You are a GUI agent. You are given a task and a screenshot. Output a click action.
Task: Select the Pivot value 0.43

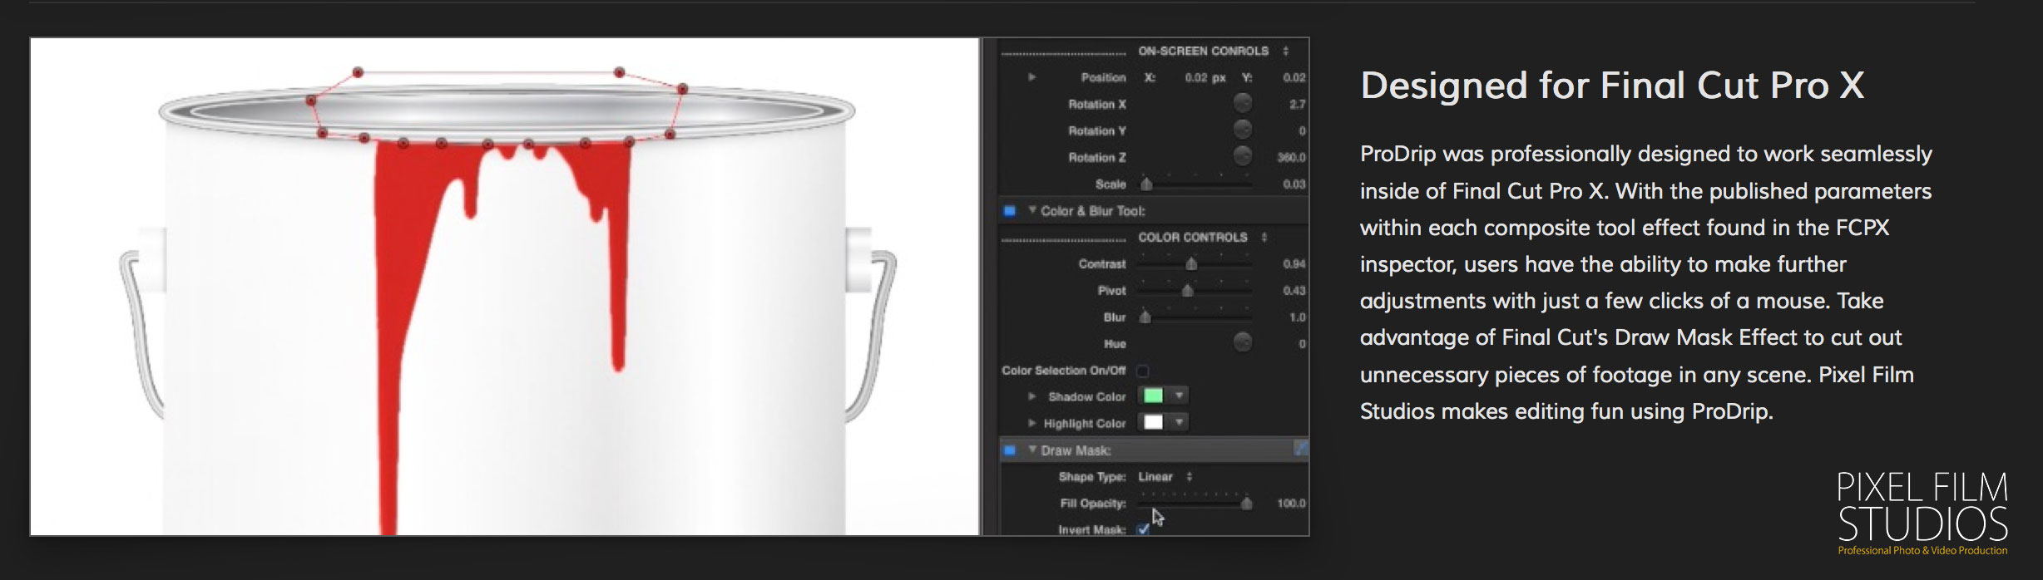(x=1294, y=290)
